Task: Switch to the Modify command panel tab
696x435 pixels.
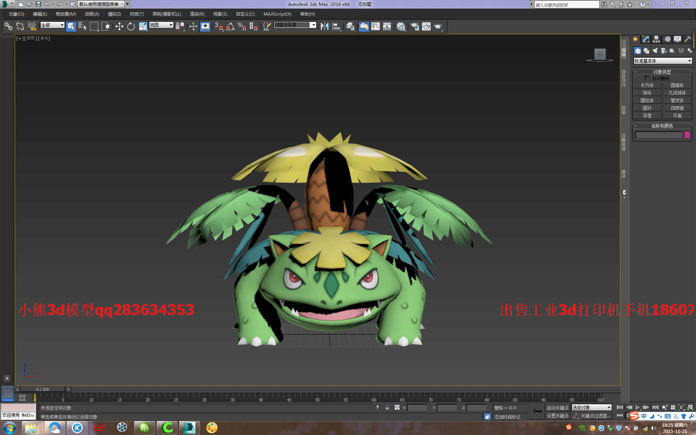Action: click(x=646, y=39)
